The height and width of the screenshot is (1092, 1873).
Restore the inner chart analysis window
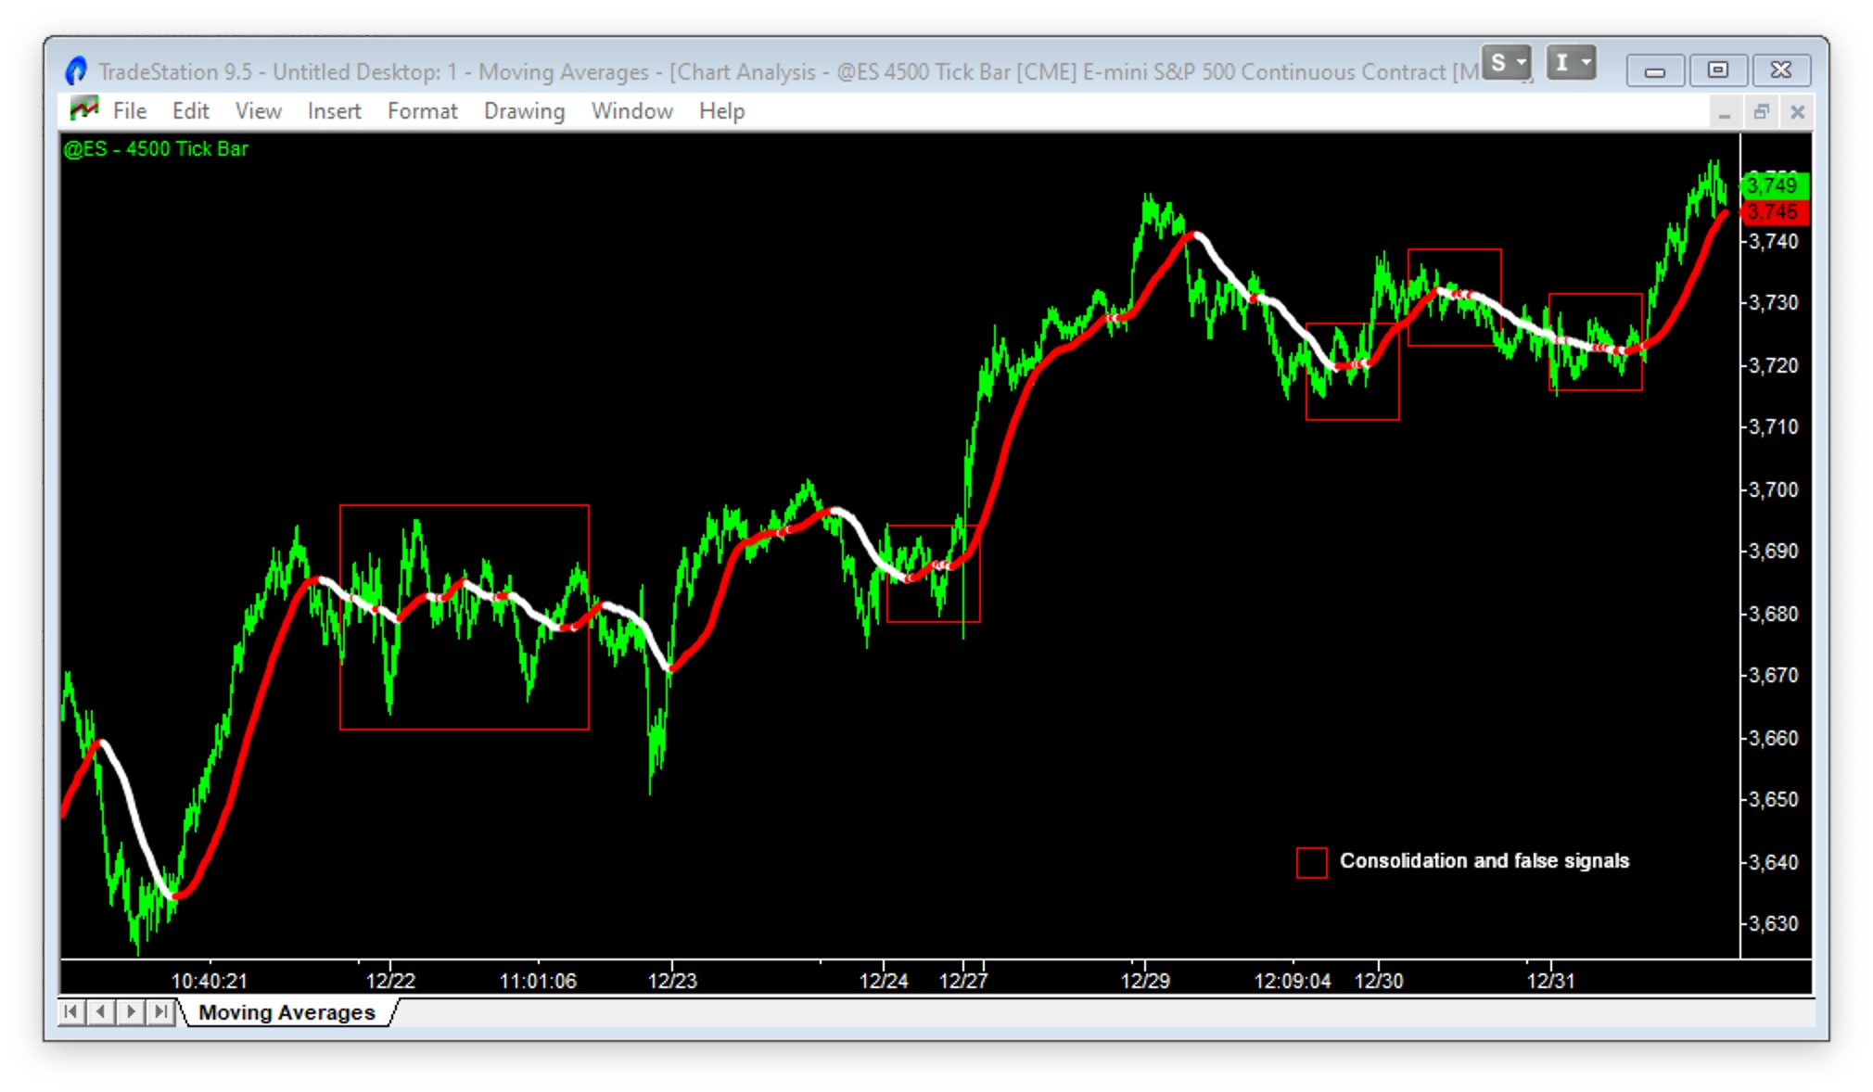[1761, 113]
